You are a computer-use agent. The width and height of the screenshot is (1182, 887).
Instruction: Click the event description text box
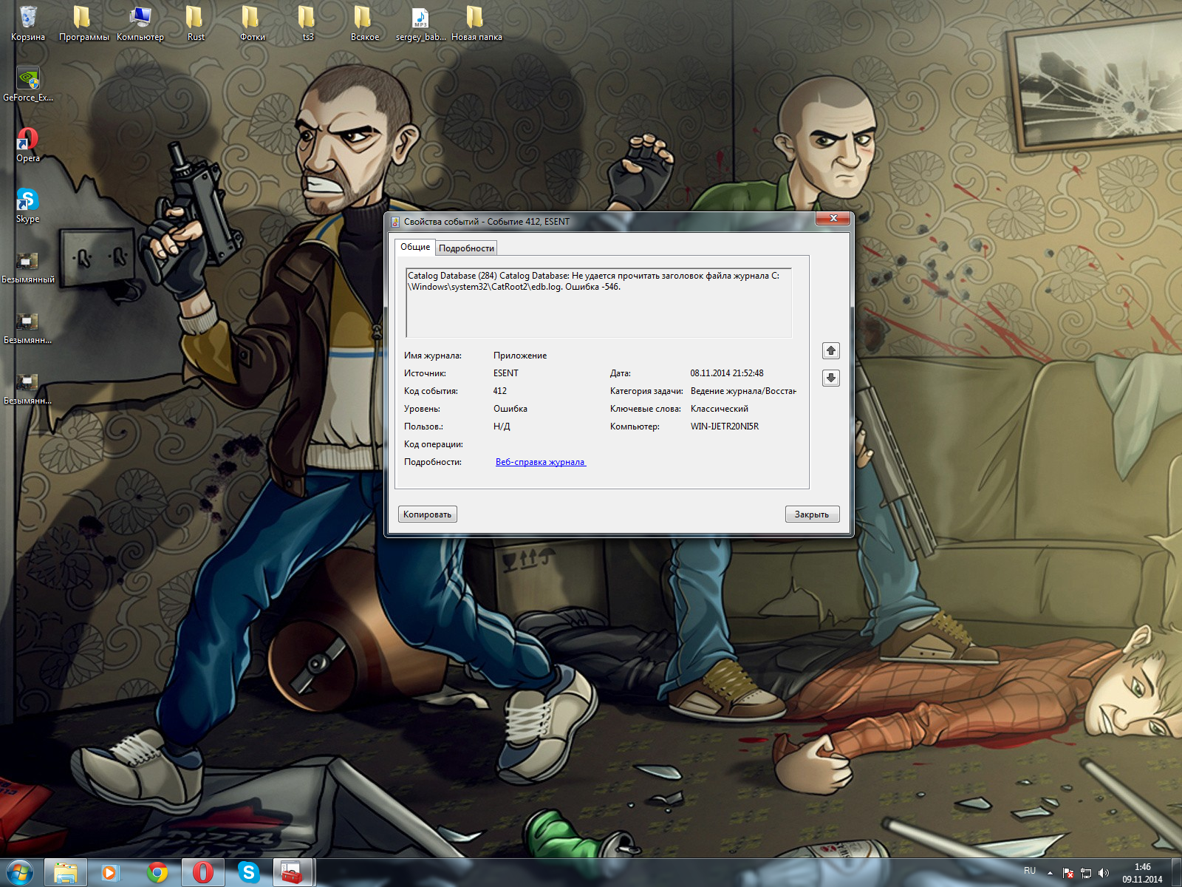click(598, 303)
